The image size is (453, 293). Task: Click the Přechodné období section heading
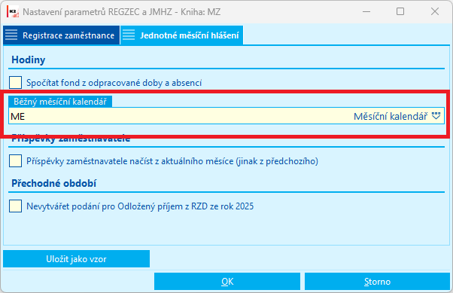tap(53, 183)
